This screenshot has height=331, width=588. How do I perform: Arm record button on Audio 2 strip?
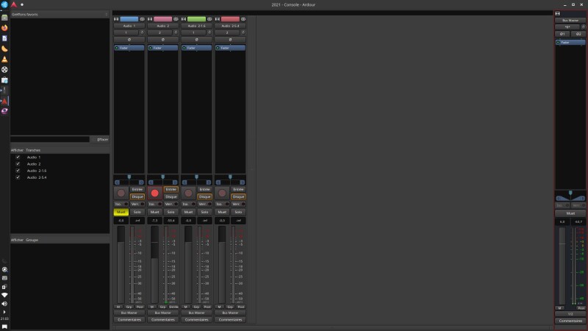tap(154, 193)
